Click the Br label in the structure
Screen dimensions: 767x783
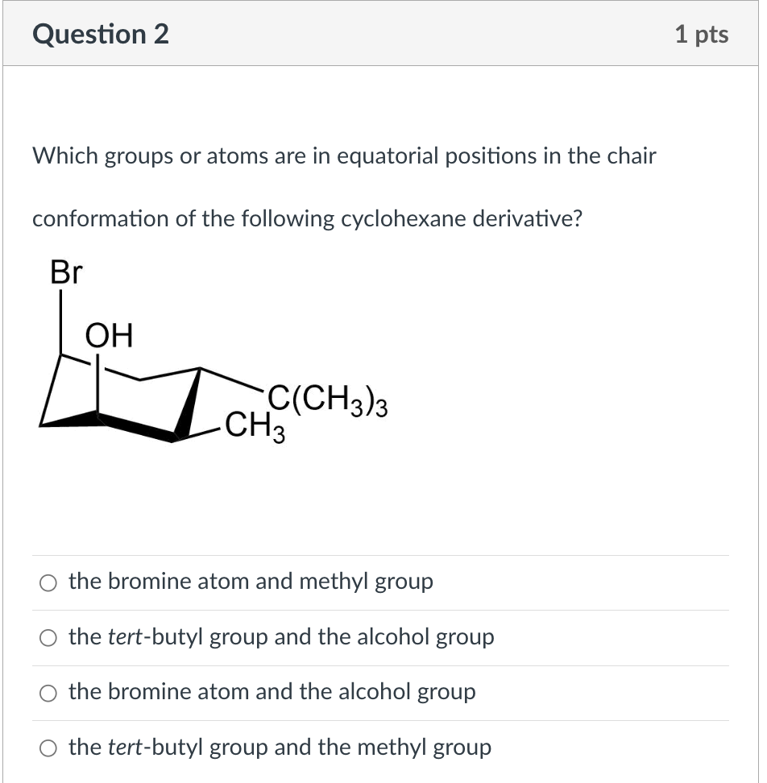pyautogui.click(x=66, y=272)
